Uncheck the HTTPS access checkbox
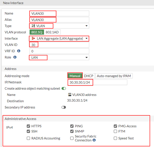154x147 pixels. (28, 126)
